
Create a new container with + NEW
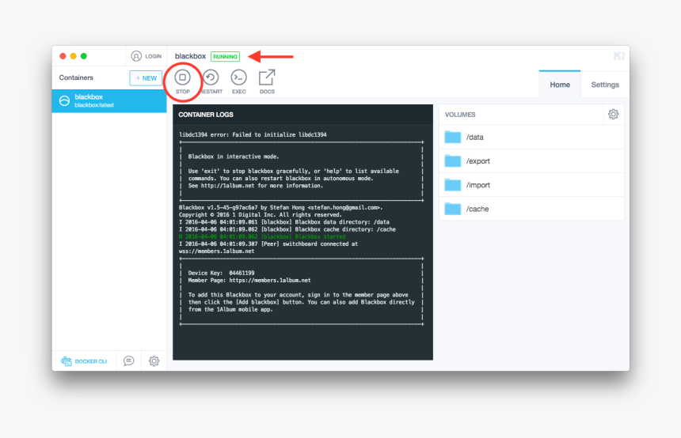[x=146, y=78]
